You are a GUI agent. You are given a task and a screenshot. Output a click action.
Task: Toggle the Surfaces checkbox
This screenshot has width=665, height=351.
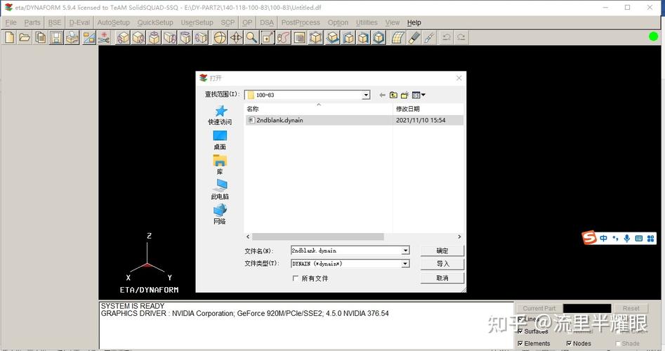pos(520,331)
